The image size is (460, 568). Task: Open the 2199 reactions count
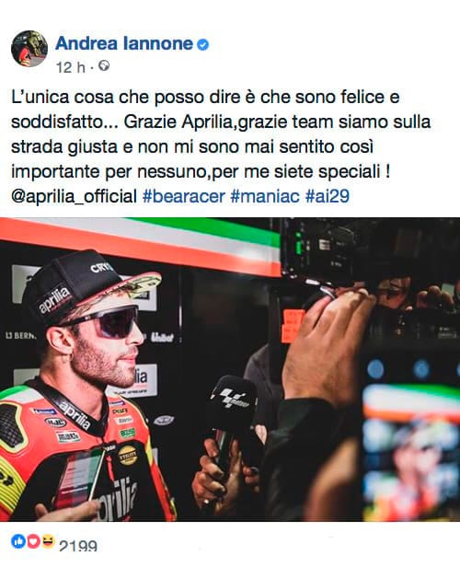(78, 546)
